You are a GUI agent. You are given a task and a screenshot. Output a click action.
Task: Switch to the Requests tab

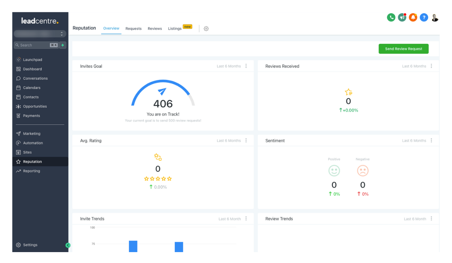pyautogui.click(x=133, y=29)
